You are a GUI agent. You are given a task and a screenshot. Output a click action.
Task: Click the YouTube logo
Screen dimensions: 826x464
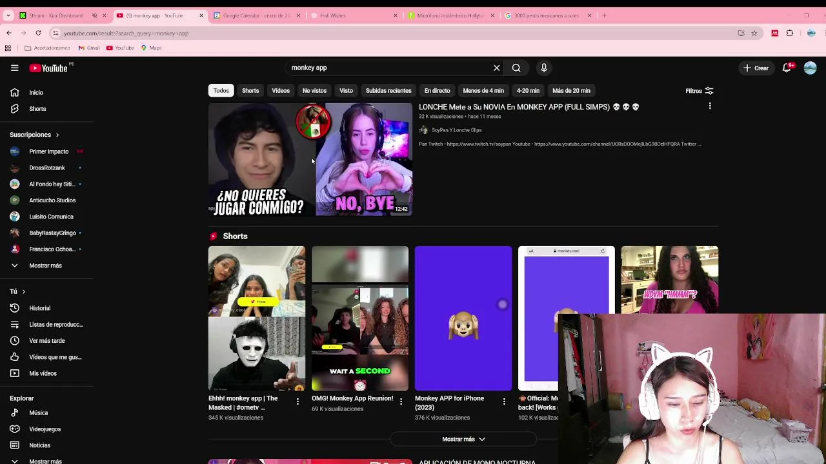pyautogui.click(x=48, y=68)
